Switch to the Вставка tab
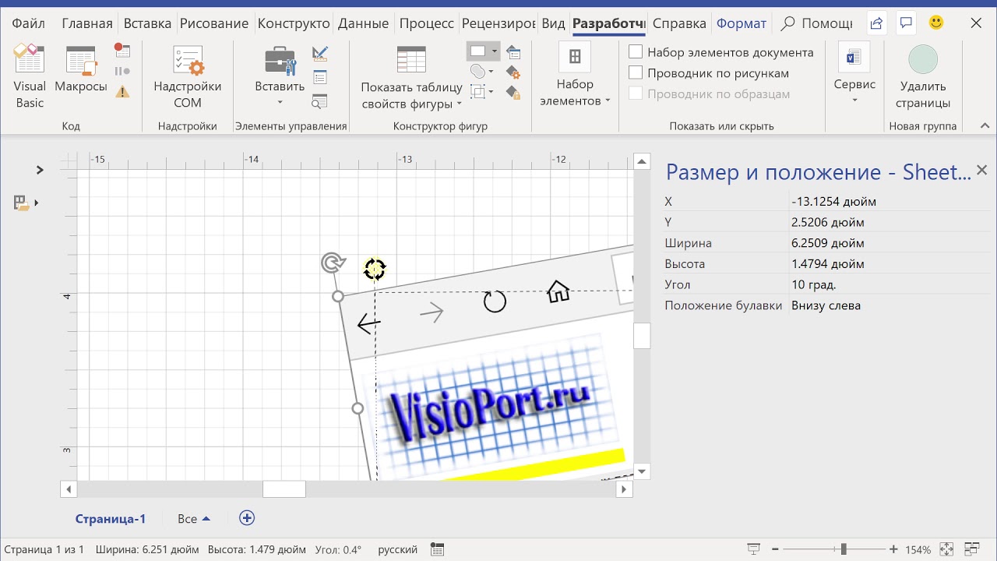 148,23
